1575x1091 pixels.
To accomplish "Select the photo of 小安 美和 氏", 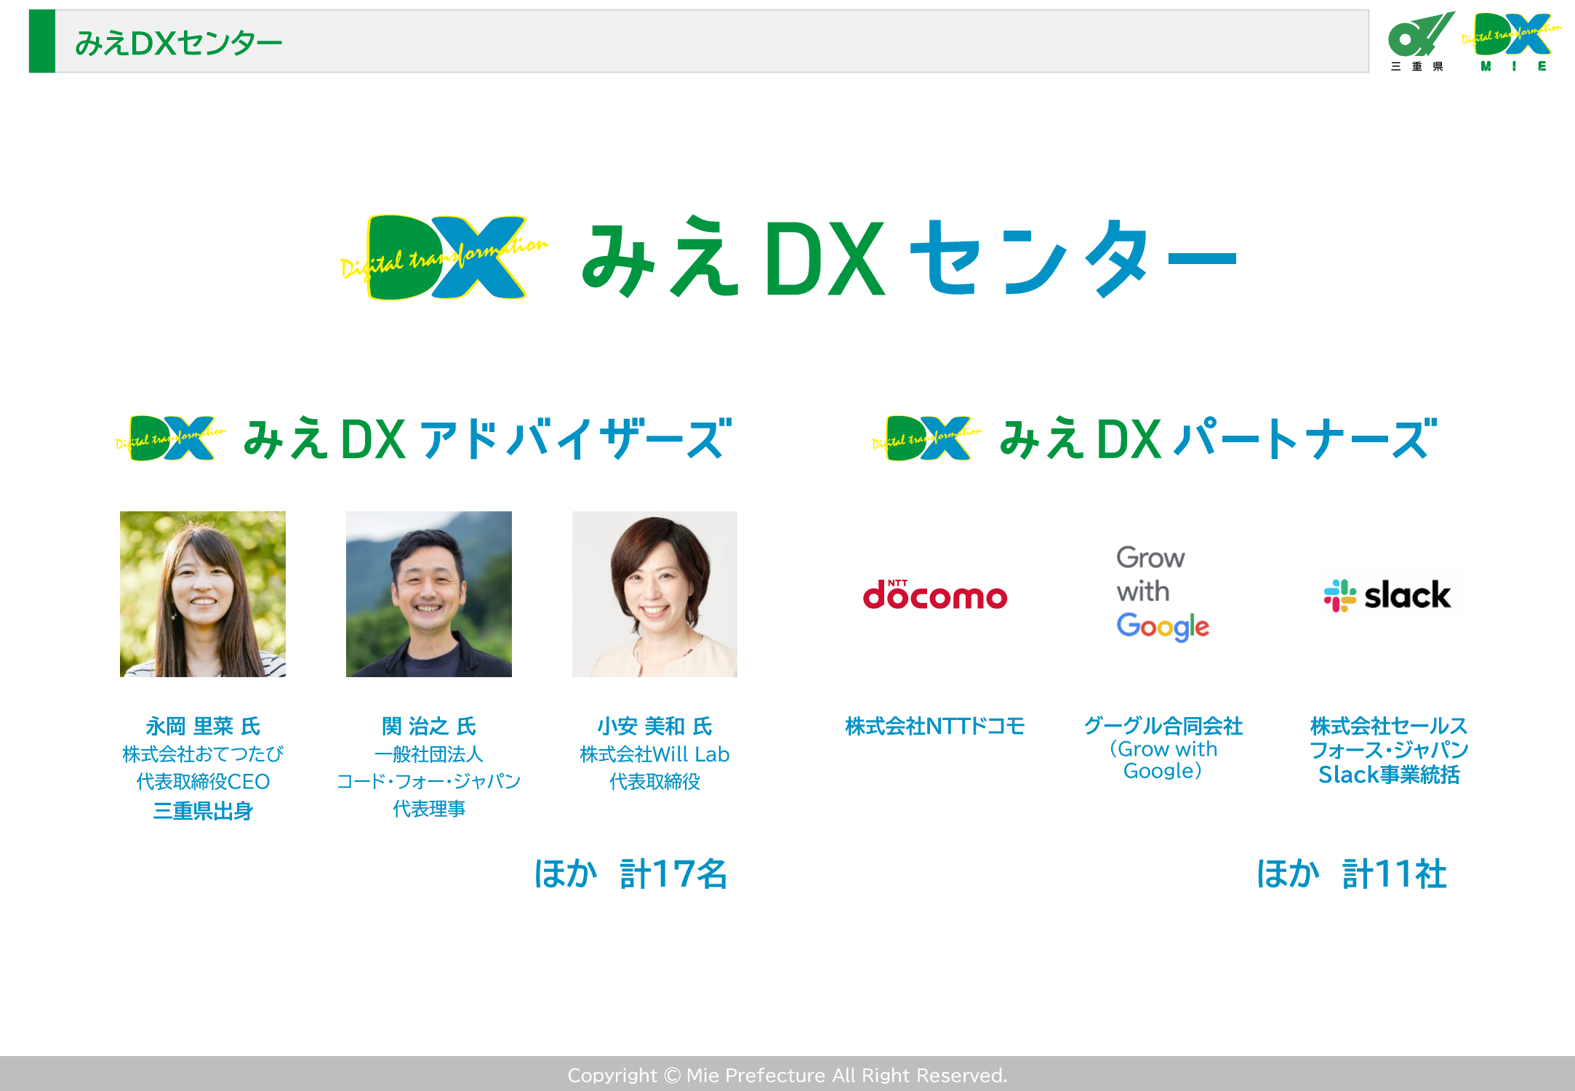I will (654, 594).
